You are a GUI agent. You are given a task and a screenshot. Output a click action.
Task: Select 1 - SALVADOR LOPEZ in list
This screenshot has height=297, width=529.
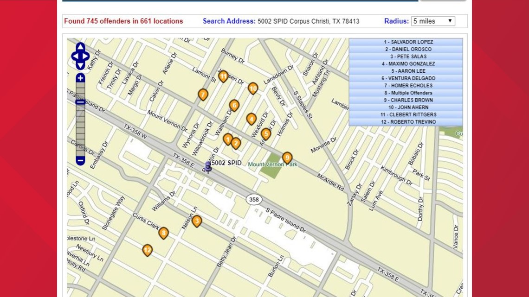[406, 42]
